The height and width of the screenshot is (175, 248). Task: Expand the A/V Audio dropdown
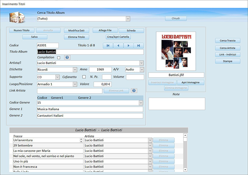pos(142,70)
